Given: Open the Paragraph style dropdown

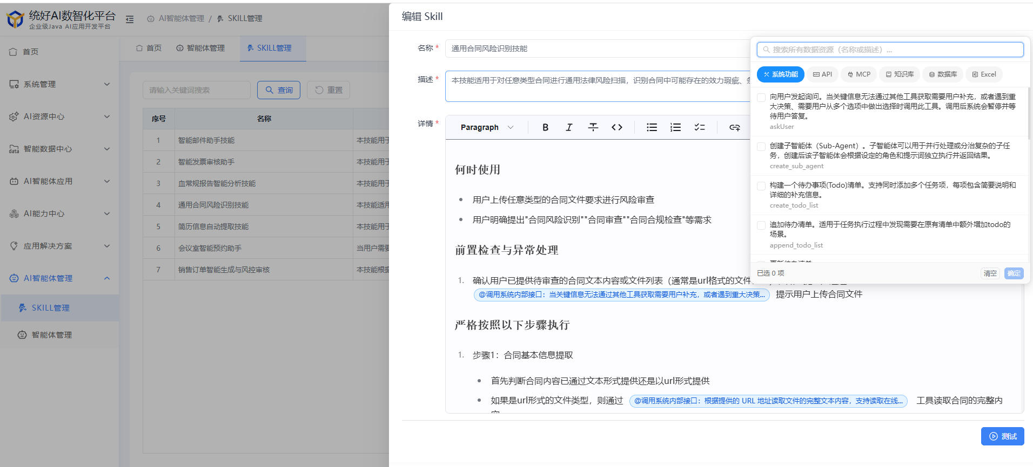Looking at the screenshot, I should (x=486, y=127).
